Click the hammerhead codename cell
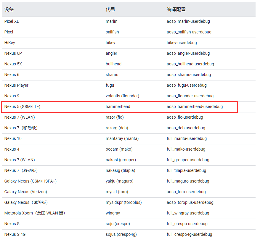260x242 pixels. [118, 107]
